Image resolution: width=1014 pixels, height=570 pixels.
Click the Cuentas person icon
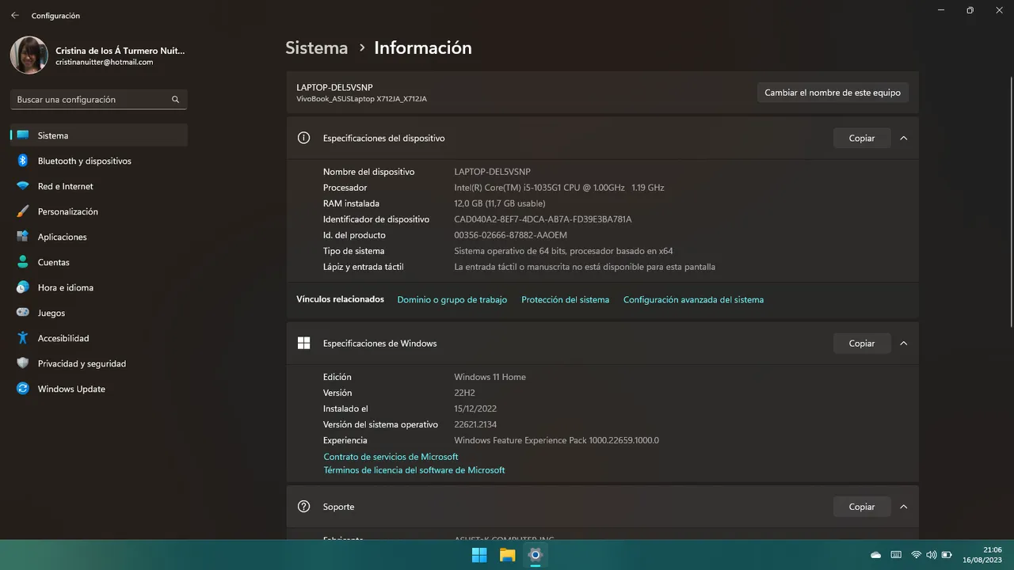(23, 262)
